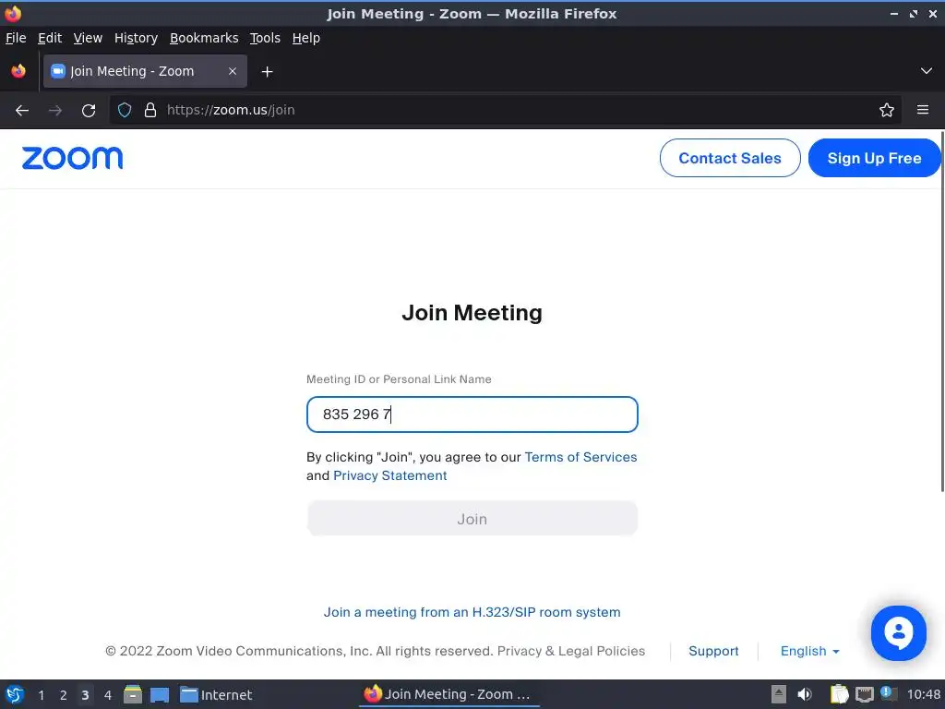The height and width of the screenshot is (709, 945).
Task: Click the Contact Sales button
Action: tap(730, 158)
